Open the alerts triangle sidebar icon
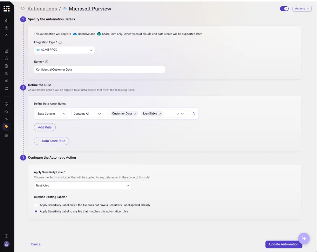 [x=6, y=28]
